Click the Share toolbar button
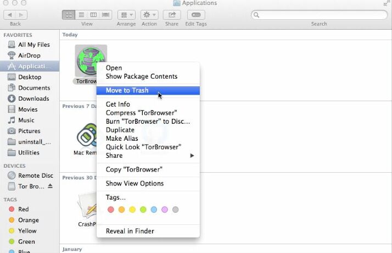The image size is (392, 253). click(172, 15)
